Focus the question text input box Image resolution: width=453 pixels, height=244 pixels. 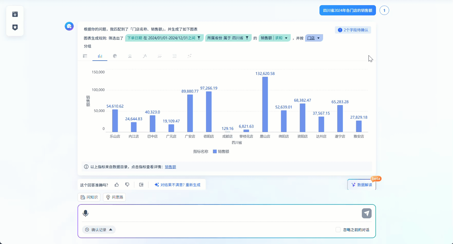coord(225,213)
